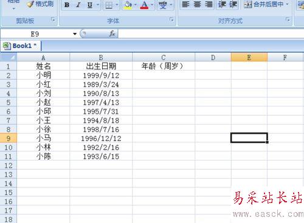Align text left
The width and height of the screenshot is (304, 223).
[185, 4]
